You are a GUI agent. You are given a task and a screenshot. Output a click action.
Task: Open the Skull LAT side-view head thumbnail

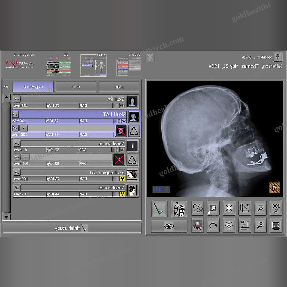pos(134,117)
